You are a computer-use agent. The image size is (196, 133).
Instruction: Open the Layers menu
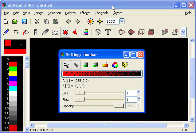(x=117, y=13)
